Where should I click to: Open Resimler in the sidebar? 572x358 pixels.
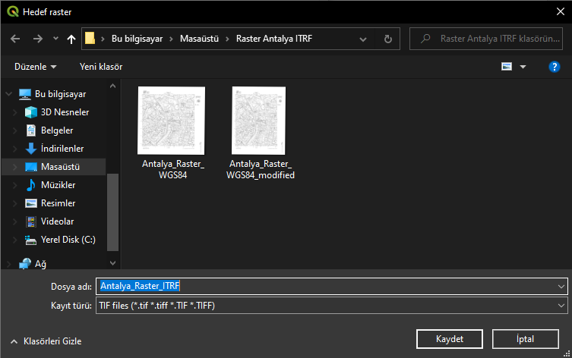[58, 203]
